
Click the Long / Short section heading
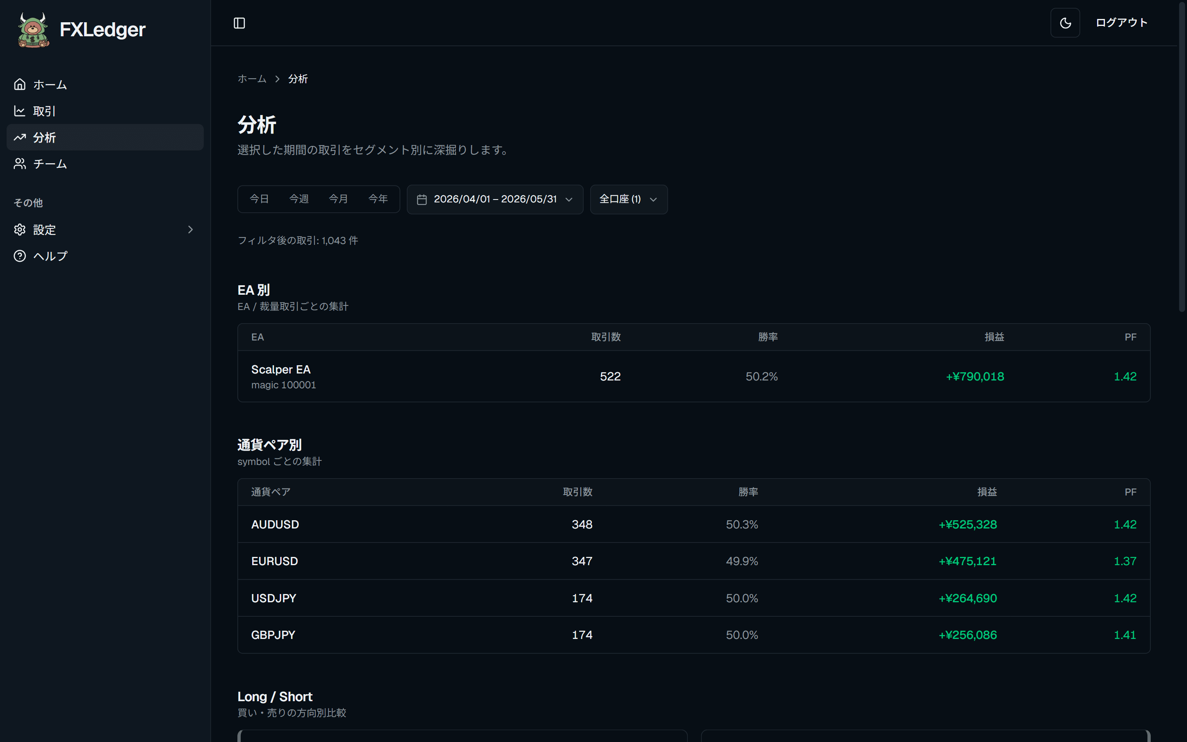tap(274, 697)
